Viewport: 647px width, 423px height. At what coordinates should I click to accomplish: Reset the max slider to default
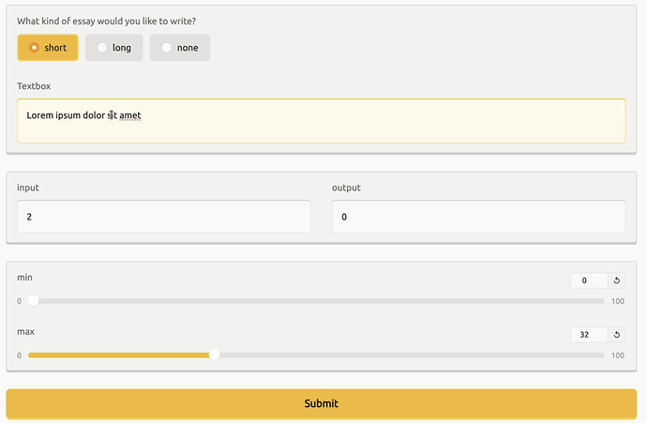(x=617, y=335)
